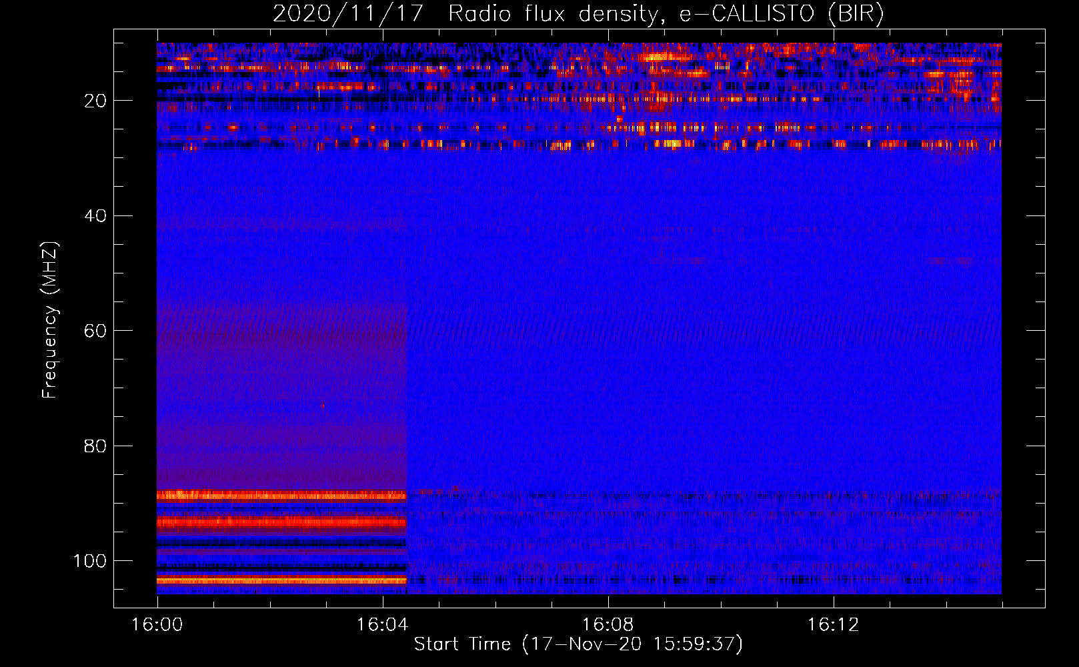The image size is (1079, 667).
Task: Click the 80 MHz frequency tick label
Action: (95, 446)
